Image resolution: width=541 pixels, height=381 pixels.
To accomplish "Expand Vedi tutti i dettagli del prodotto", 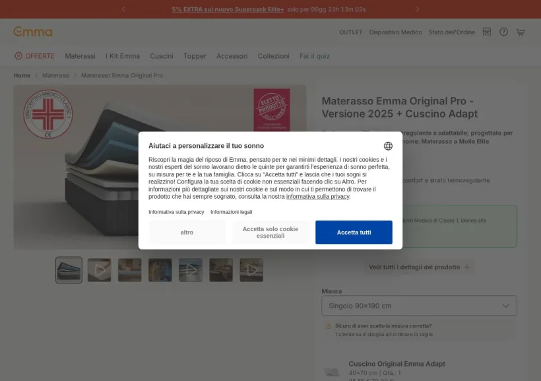I will [x=419, y=267].
